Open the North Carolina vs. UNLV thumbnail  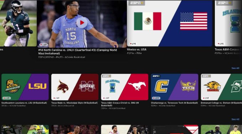coord(82,24)
